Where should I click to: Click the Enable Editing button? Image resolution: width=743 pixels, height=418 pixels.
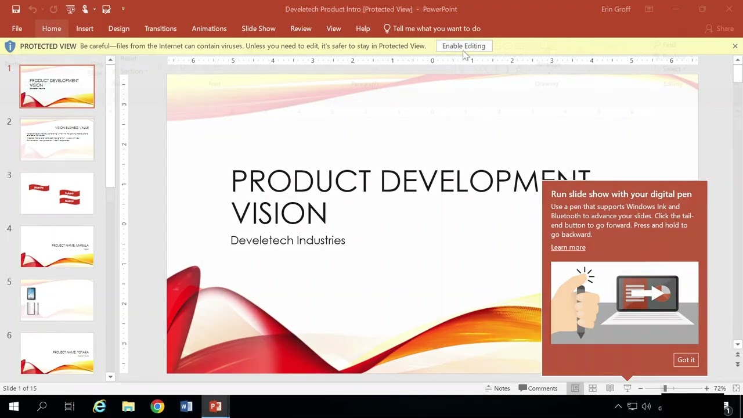[x=463, y=46]
